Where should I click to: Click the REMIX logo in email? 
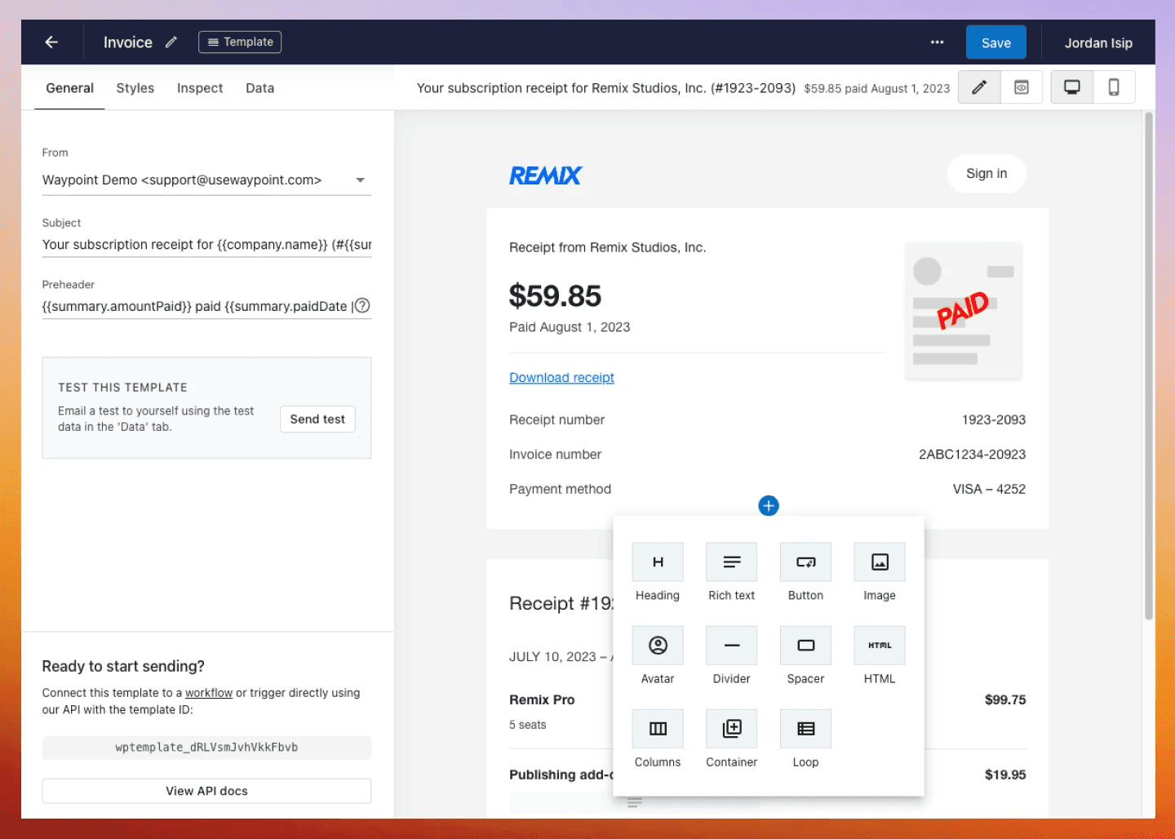(x=545, y=175)
